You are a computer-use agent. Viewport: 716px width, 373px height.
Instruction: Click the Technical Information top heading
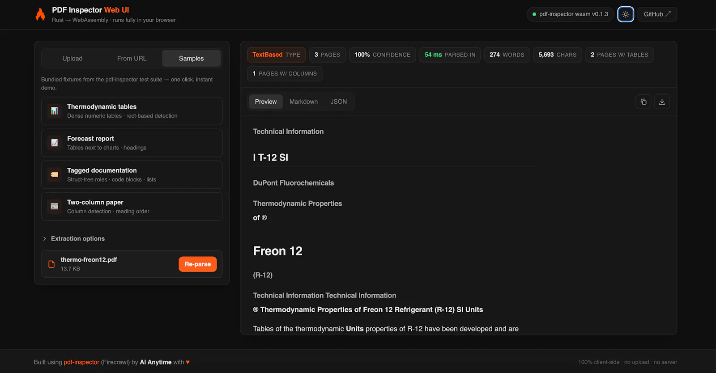(x=288, y=131)
